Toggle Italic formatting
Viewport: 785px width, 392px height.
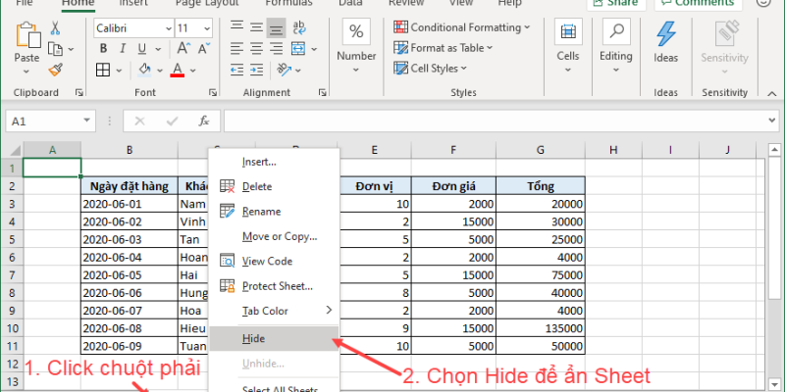121,50
